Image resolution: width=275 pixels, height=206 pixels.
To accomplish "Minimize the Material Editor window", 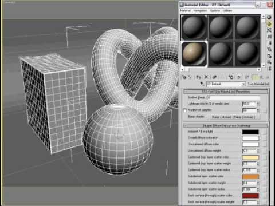I will click(x=258, y=5).
